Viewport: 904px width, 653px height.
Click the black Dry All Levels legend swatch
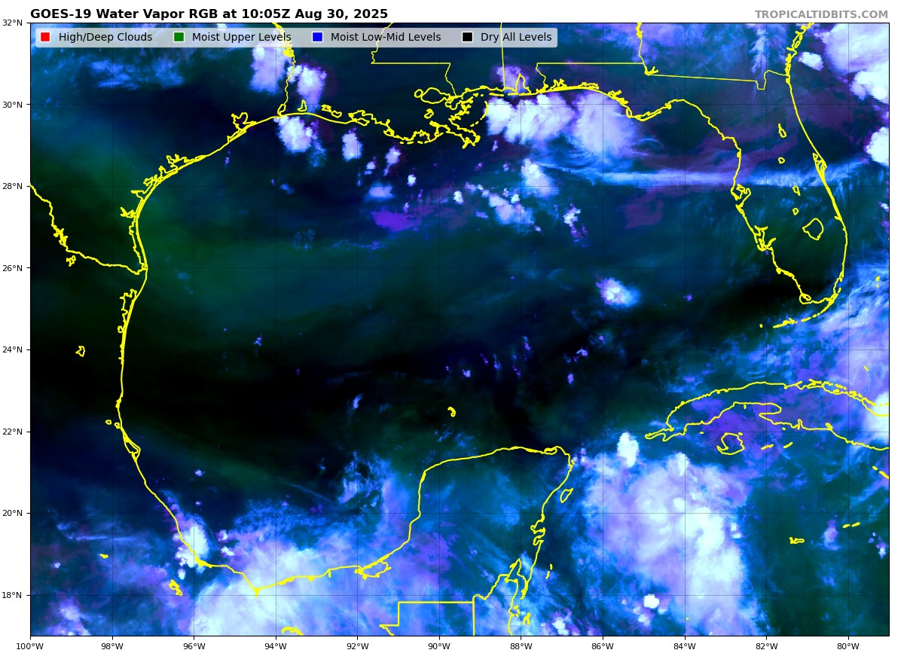(x=467, y=37)
